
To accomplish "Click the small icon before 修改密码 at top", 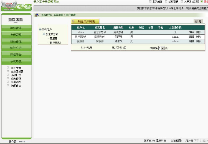I will click(x=166, y=1).
